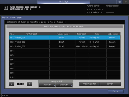Click the information icon beside the message
This screenshot has width=129, height=97.
pyautogui.click(x=6, y=8)
